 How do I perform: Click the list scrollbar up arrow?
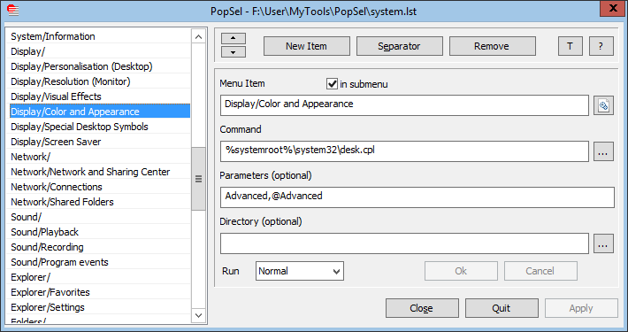(198, 37)
